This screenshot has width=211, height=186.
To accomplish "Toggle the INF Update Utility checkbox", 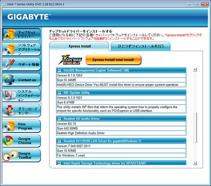I will [x=59, y=92].
